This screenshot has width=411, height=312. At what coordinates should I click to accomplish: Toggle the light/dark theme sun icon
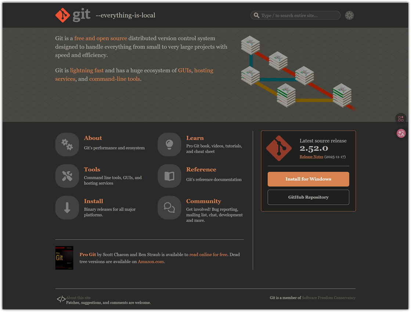pyautogui.click(x=349, y=15)
